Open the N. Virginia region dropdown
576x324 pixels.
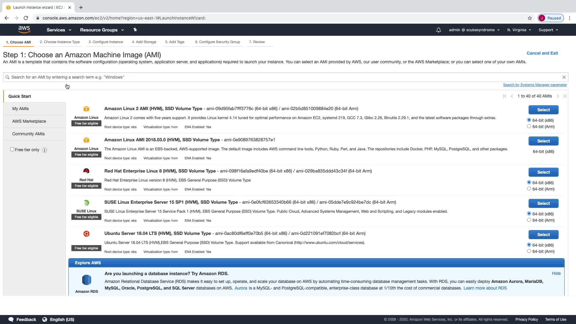[519, 30]
